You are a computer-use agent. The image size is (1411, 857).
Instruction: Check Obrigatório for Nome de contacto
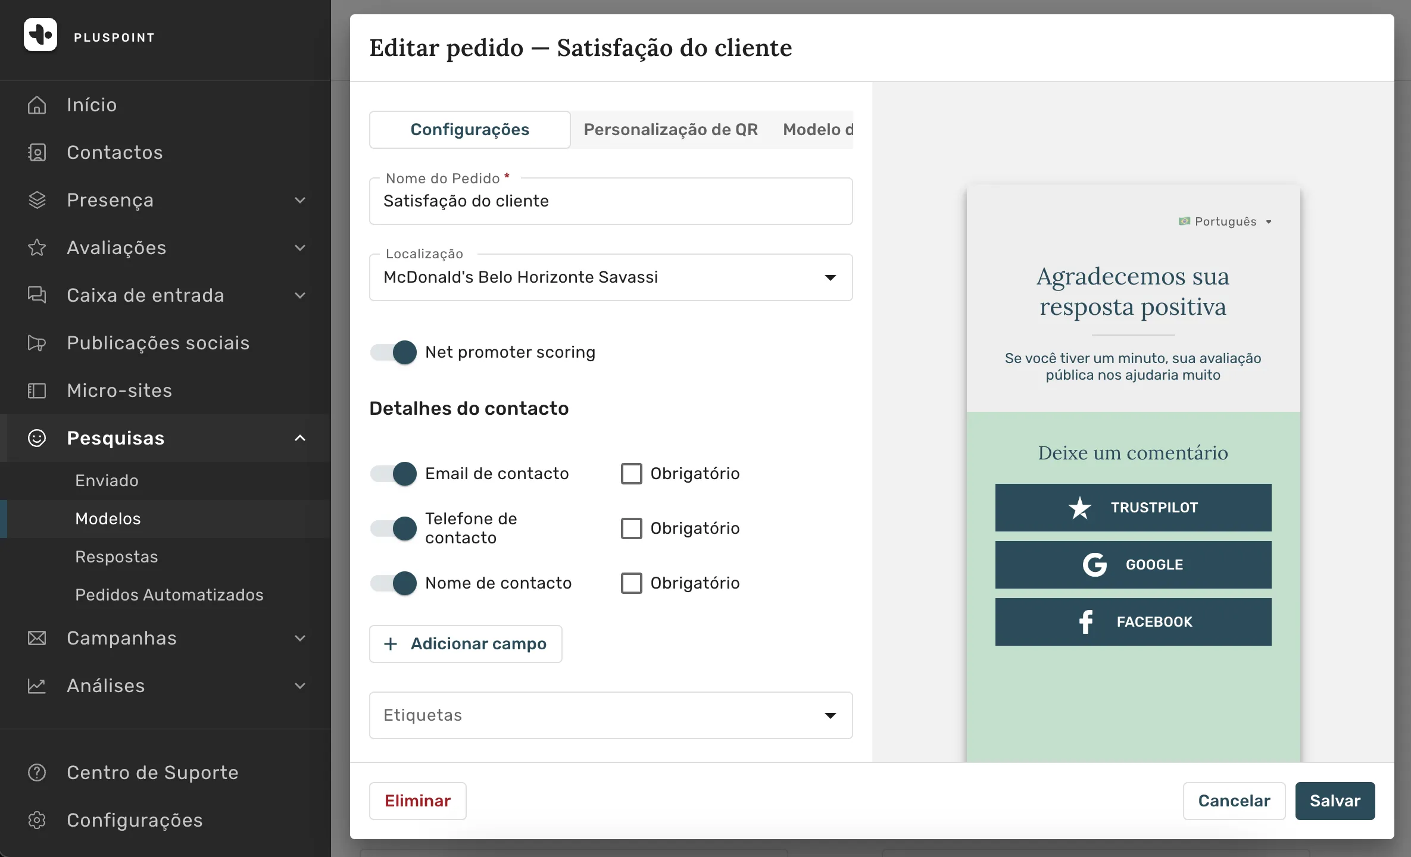click(632, 583)
